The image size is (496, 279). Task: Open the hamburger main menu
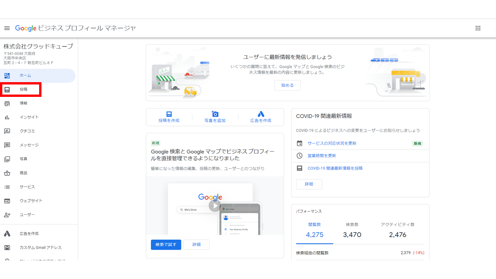(x=7, y=28)
